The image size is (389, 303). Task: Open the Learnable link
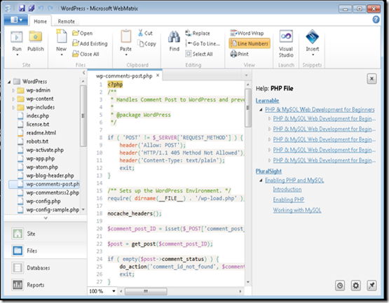268,101
